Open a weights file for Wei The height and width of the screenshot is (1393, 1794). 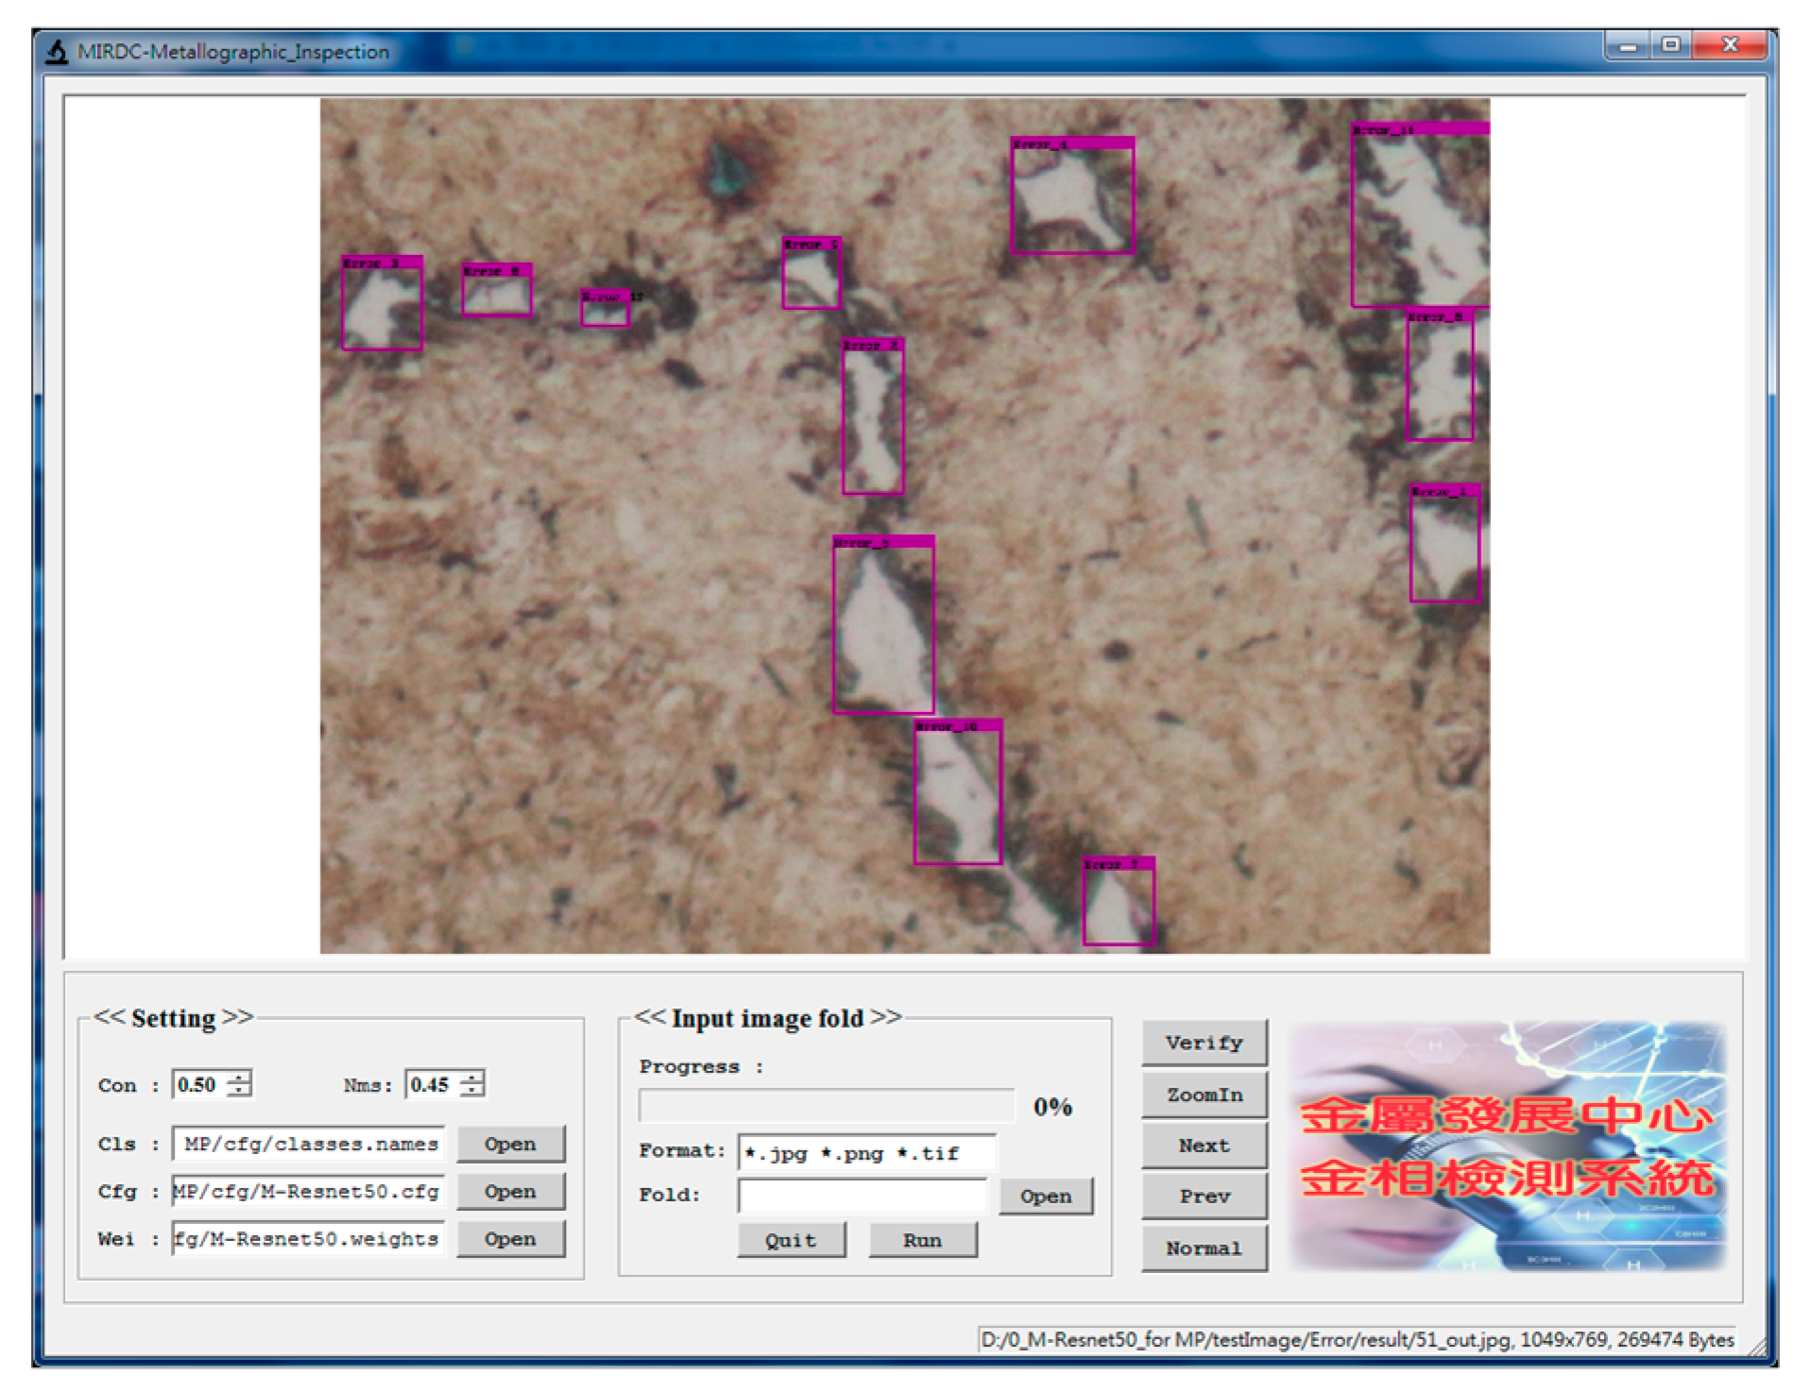pyautogui.click(x=510, y=1239)
